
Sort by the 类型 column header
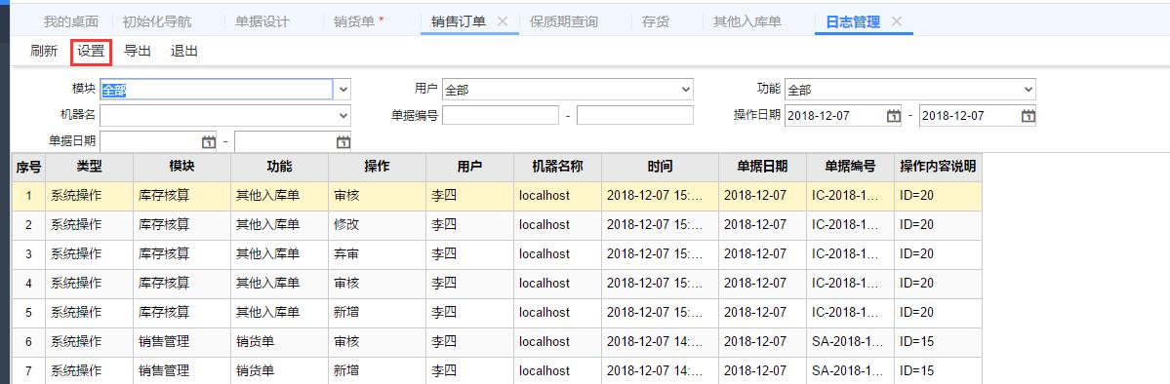pyautogui.click(x=89, y=167)
